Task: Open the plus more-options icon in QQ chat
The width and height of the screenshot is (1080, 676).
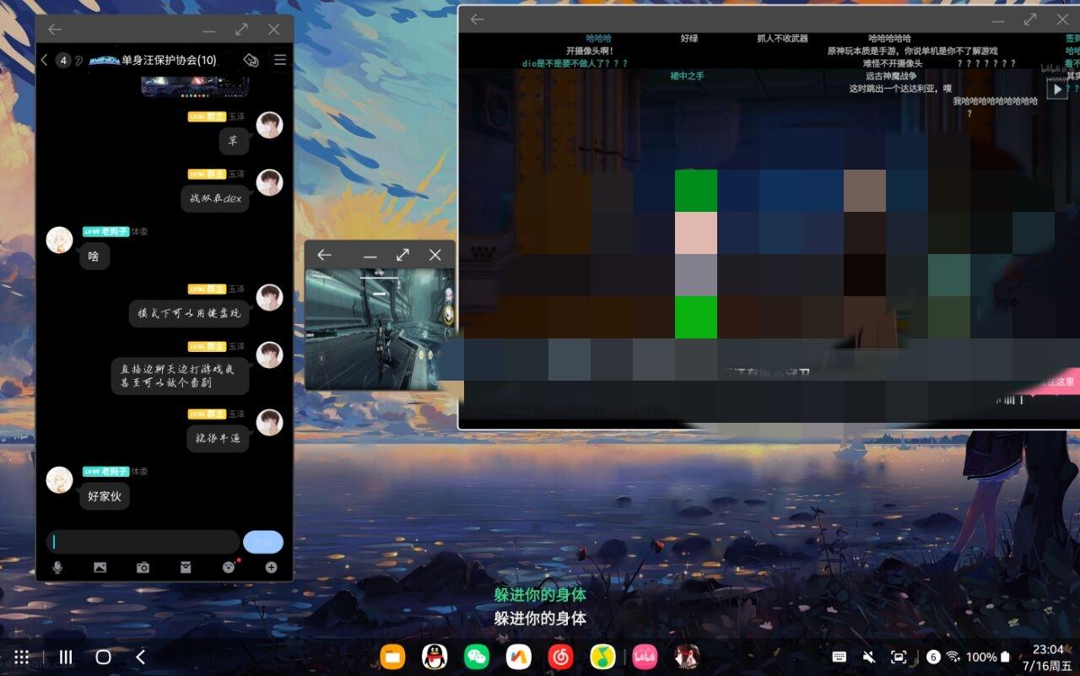Action: pyautogui.click(x=271, y=567)
